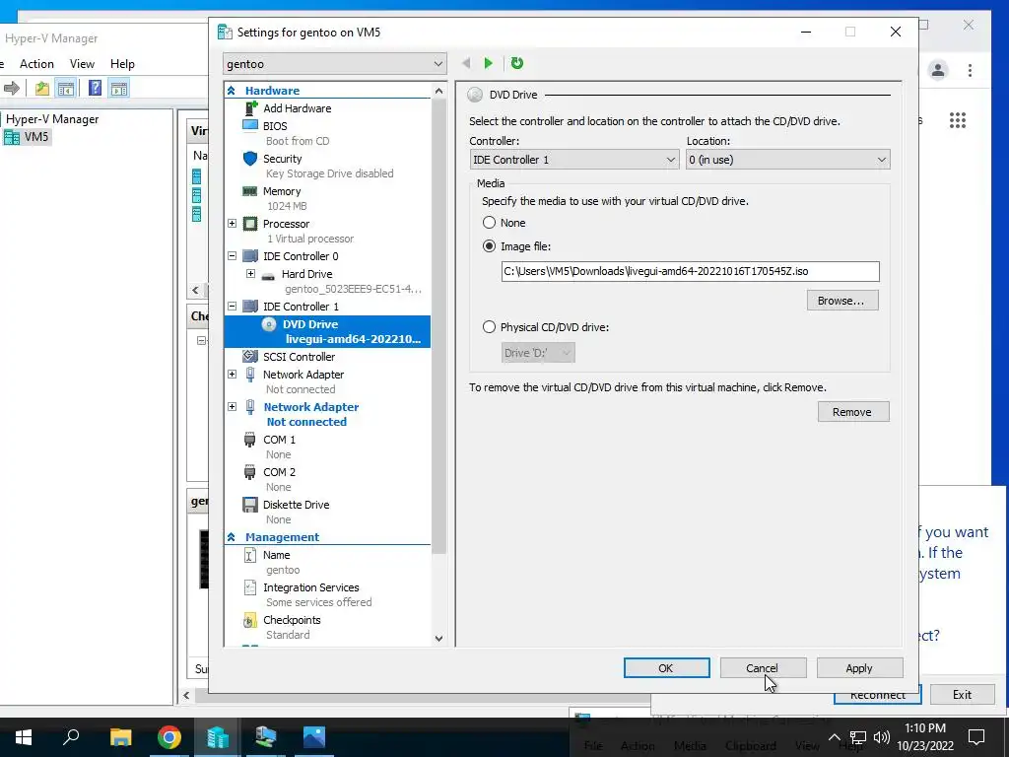This screenshot has width=1009, height=757.
Task: Open the Location dropdown
Action: [788, 160]
